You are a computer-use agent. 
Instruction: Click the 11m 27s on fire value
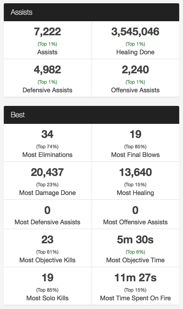click(135, 278)
